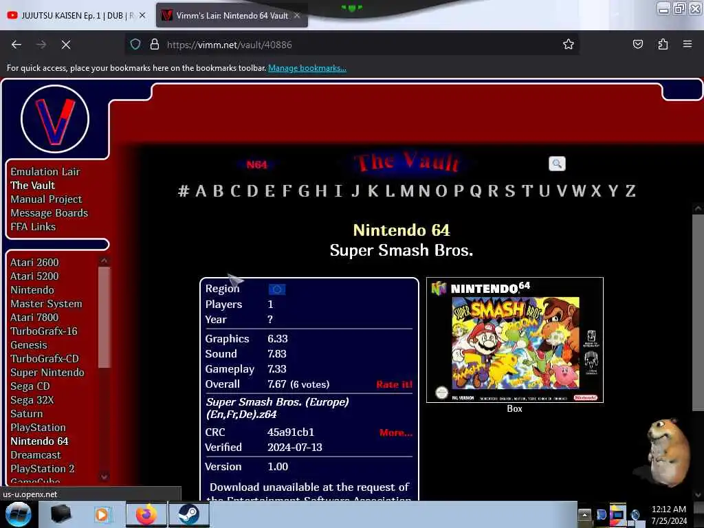Bookmark this page with the star icon

coord(569,44)
